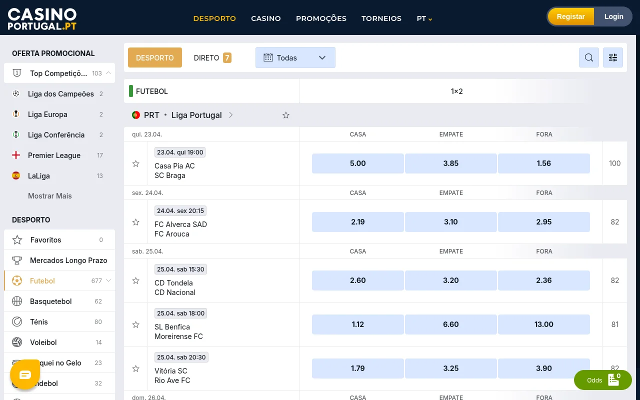Select draw odds 3.10 for Alverca match
The height and width of the screenshot is (400, 640).
[451, 222]
